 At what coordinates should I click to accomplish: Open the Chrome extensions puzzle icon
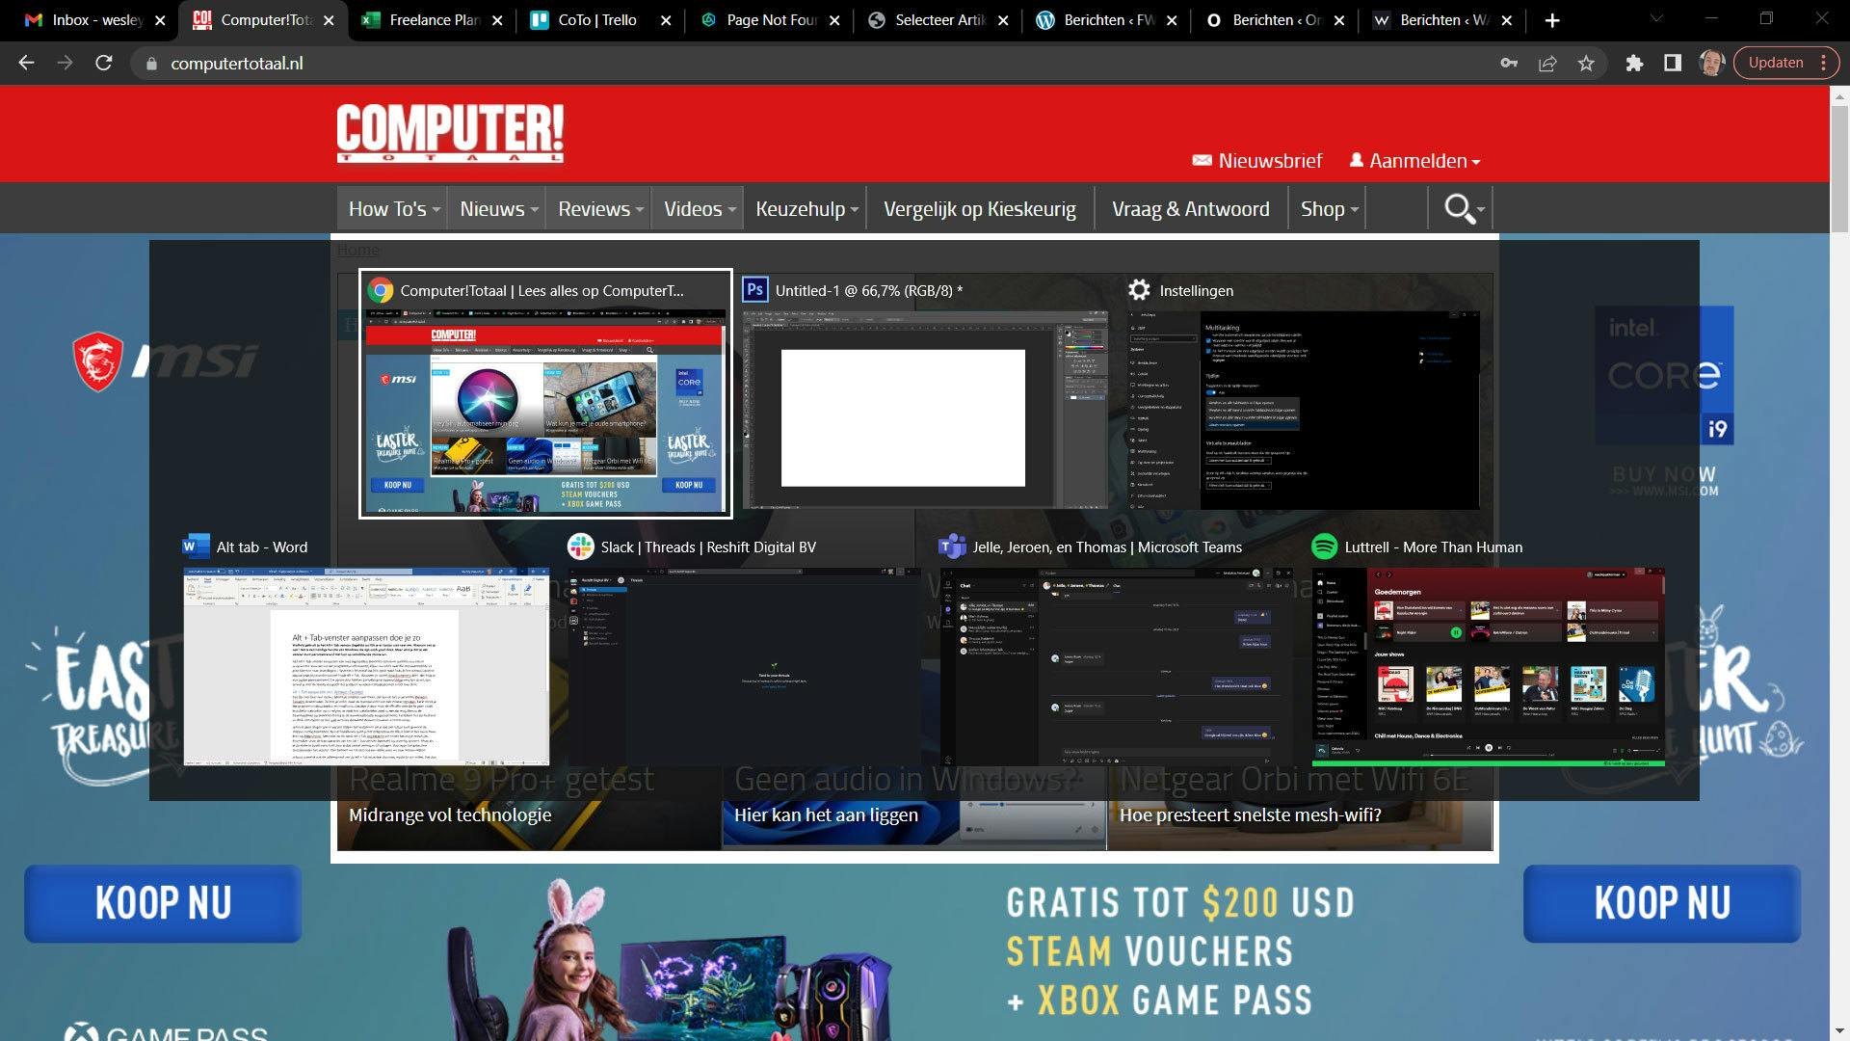(x=1636, y=63)
